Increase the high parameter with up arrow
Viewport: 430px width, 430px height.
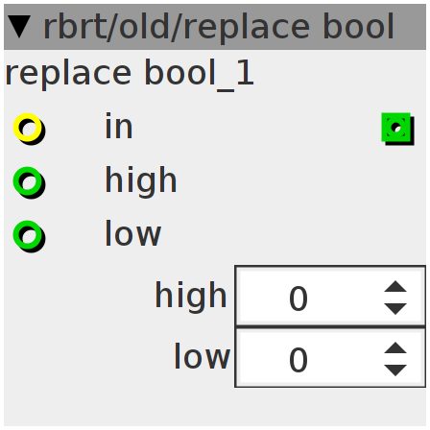[x=395, y=286]
